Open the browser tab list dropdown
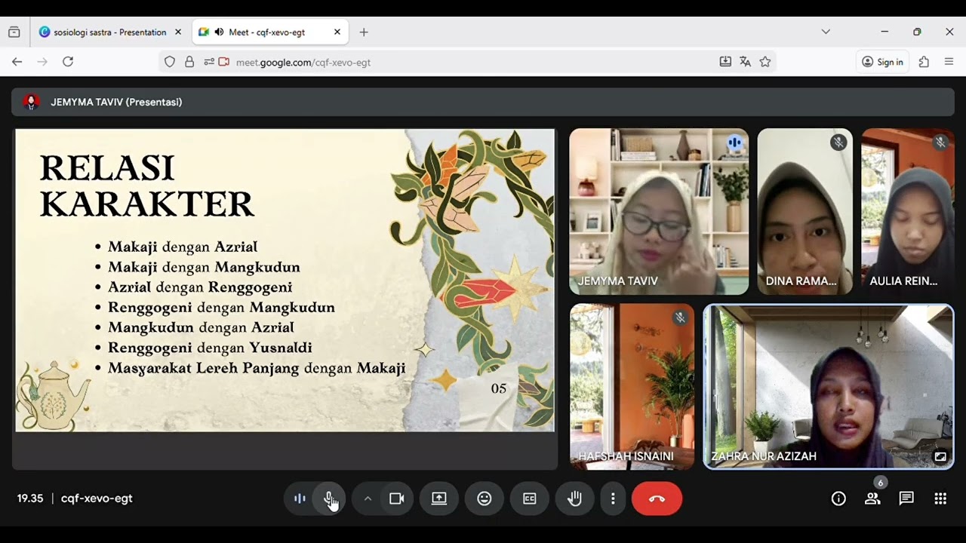 click(x=826, y=32)
